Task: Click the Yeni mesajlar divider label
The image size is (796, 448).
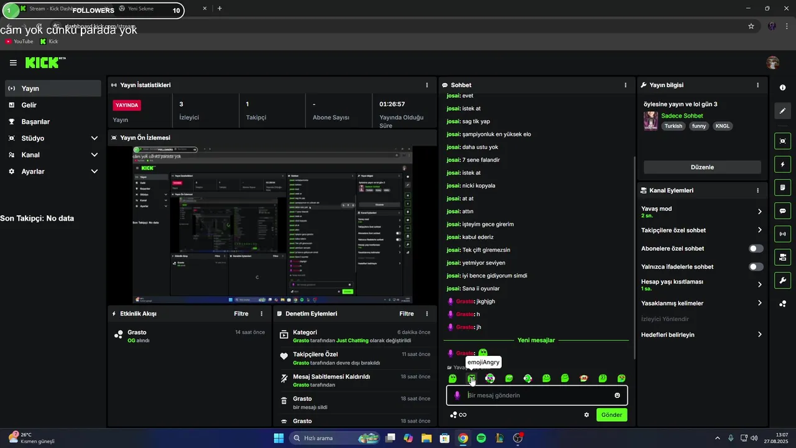Action: tap(536, 340)
